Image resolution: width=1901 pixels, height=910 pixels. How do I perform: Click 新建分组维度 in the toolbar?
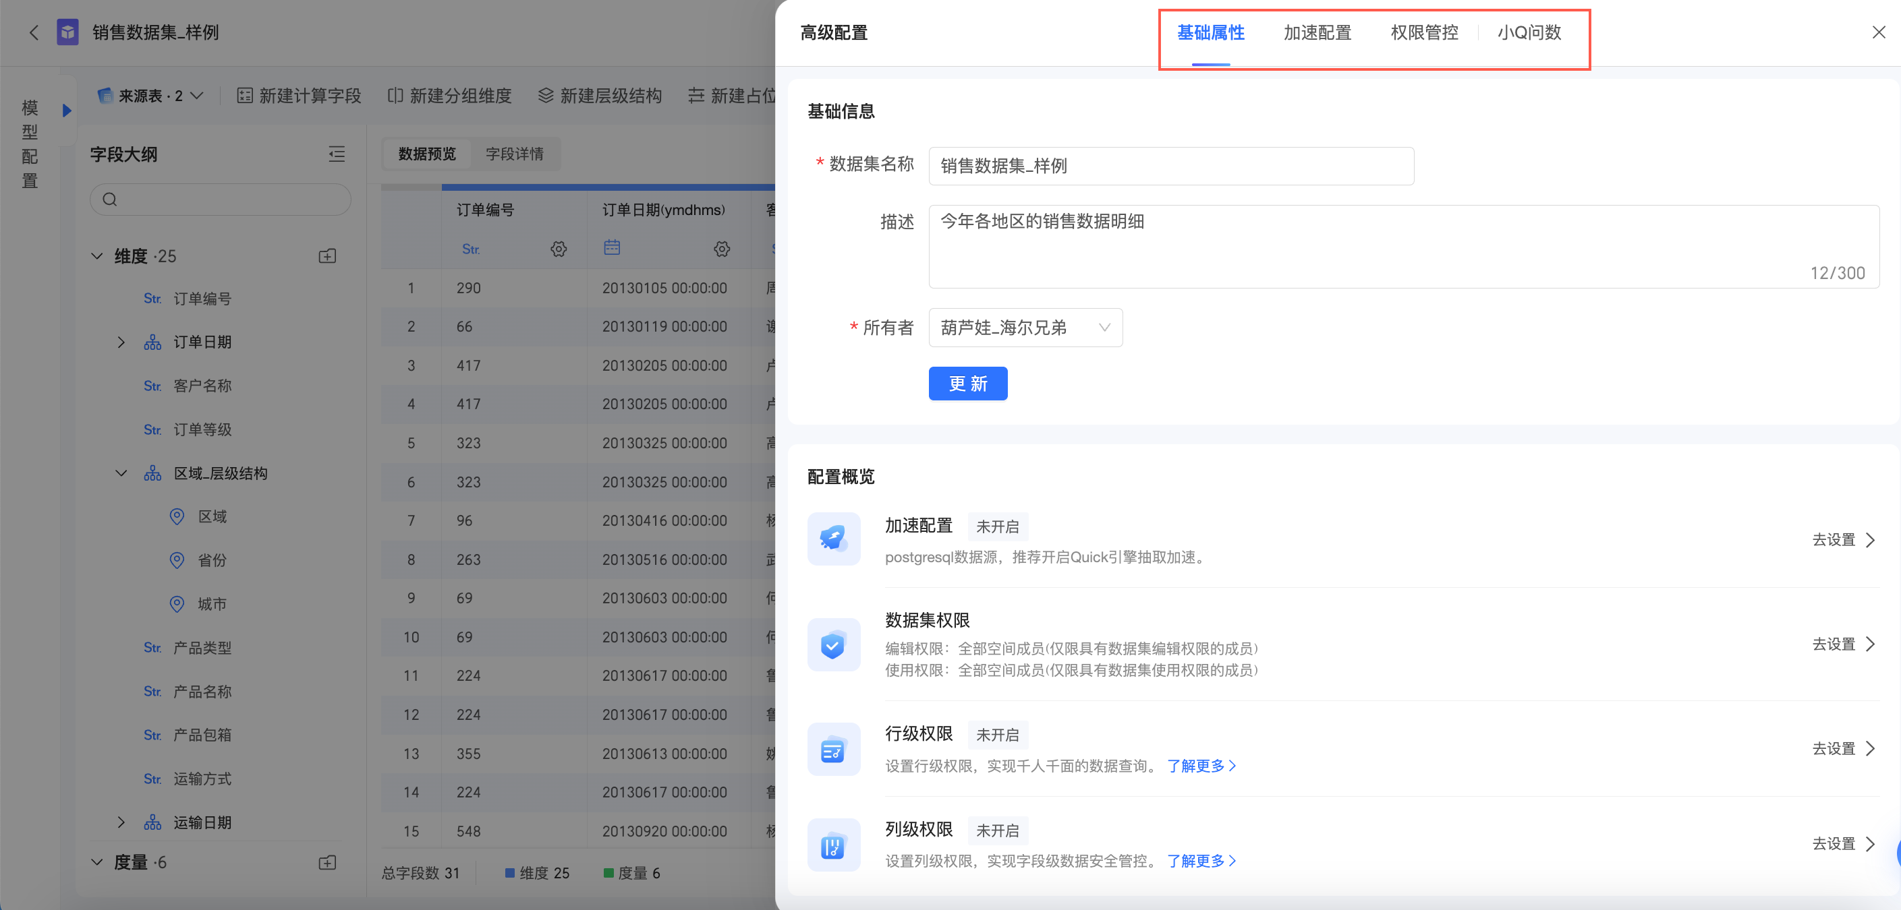pyautogui.click(x=449, y=96)
